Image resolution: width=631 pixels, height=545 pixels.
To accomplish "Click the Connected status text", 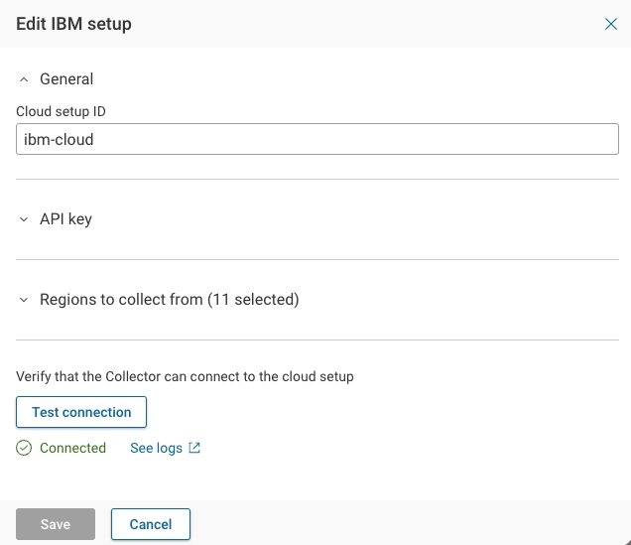I will pos(72,448).
